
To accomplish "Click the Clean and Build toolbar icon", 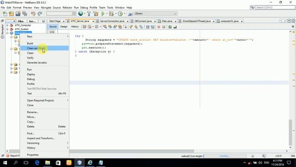I will point(96,13).
